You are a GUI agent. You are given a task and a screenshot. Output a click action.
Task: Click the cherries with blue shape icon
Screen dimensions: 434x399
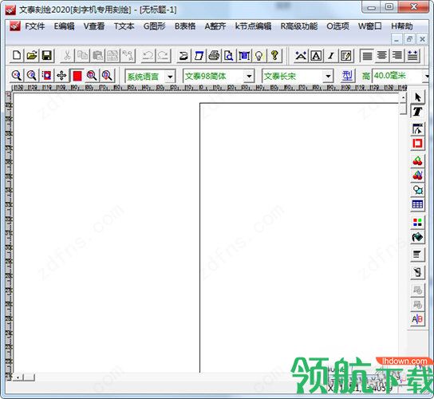(417, 175)
